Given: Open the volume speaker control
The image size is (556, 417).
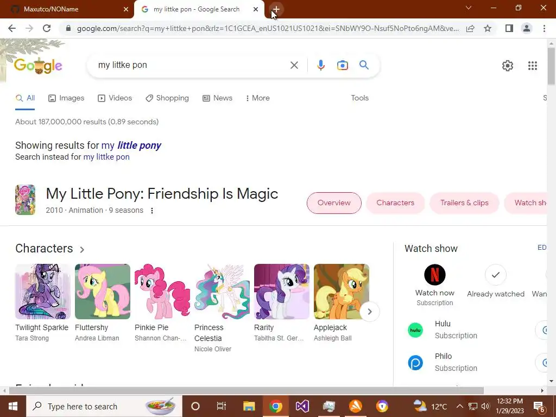Looking at the screenshot, I should point(486,406).
